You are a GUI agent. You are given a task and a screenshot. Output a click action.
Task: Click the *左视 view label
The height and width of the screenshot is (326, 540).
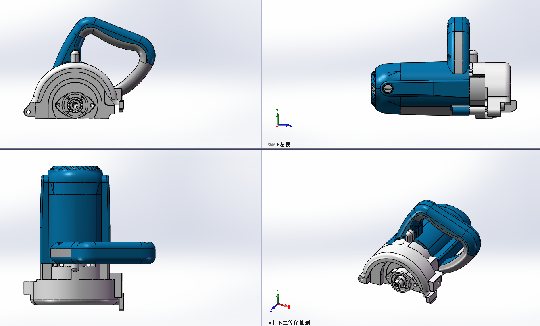(283, 144)
